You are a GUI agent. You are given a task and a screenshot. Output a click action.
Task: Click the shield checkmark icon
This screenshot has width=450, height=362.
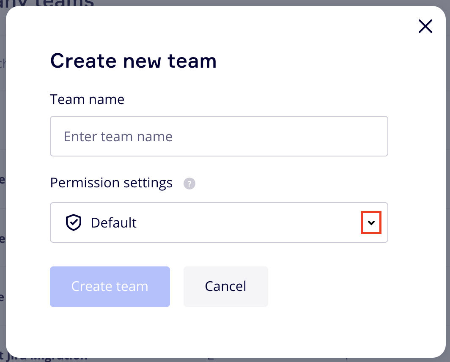click(73, 222)
